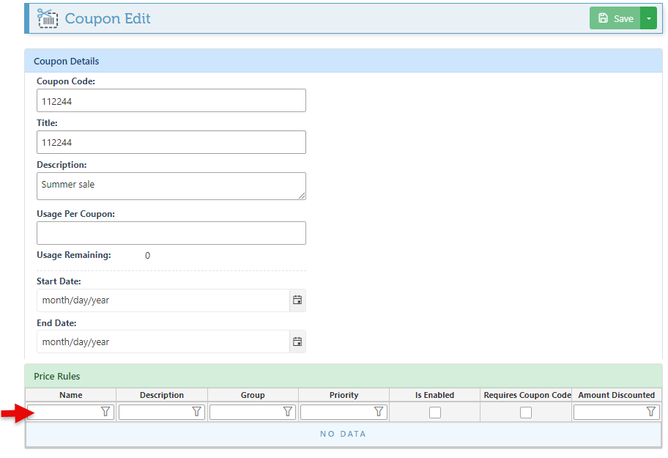Viewport: 668px width, 458px height.
Task: Open the Start Date calendar picker
Action: [x=297, y=300]
